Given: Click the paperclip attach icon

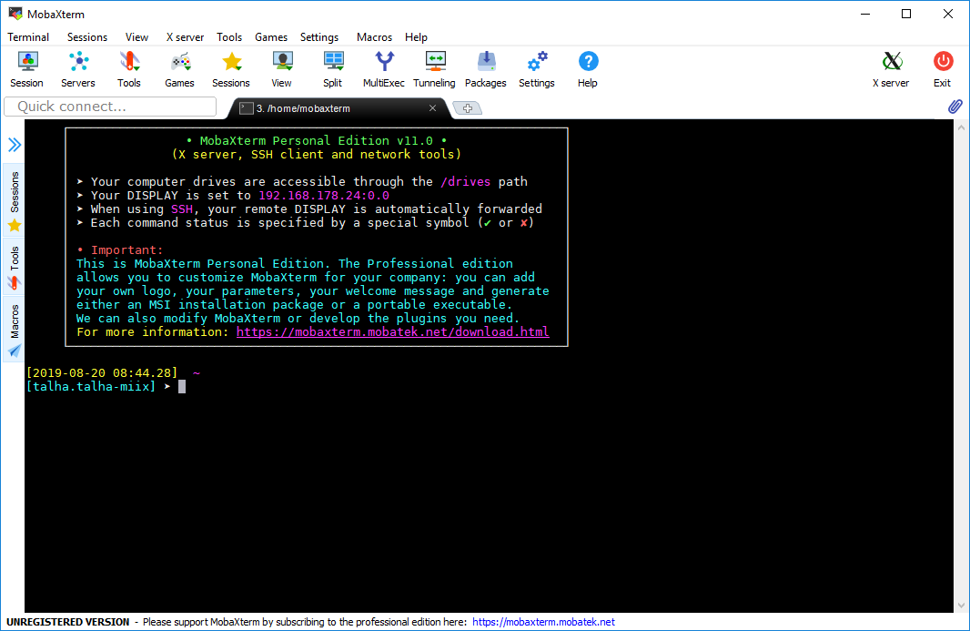Looking at the screenshot, I should tap(955, 107).
